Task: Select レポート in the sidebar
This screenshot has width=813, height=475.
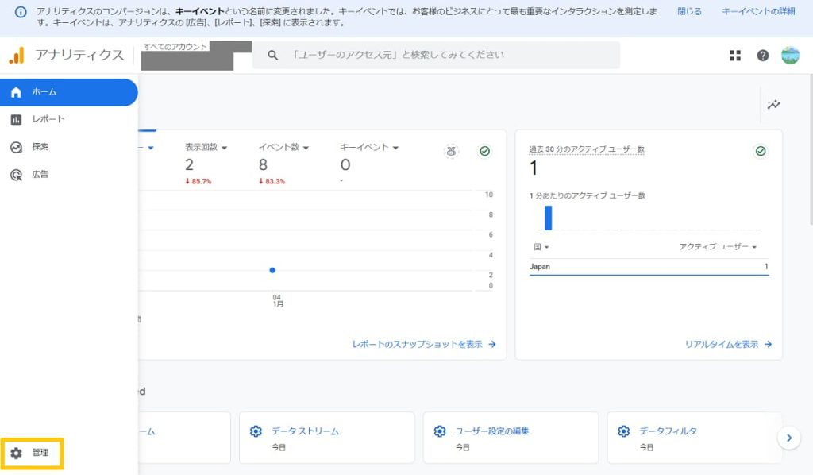Action: (x=48, y=119)
